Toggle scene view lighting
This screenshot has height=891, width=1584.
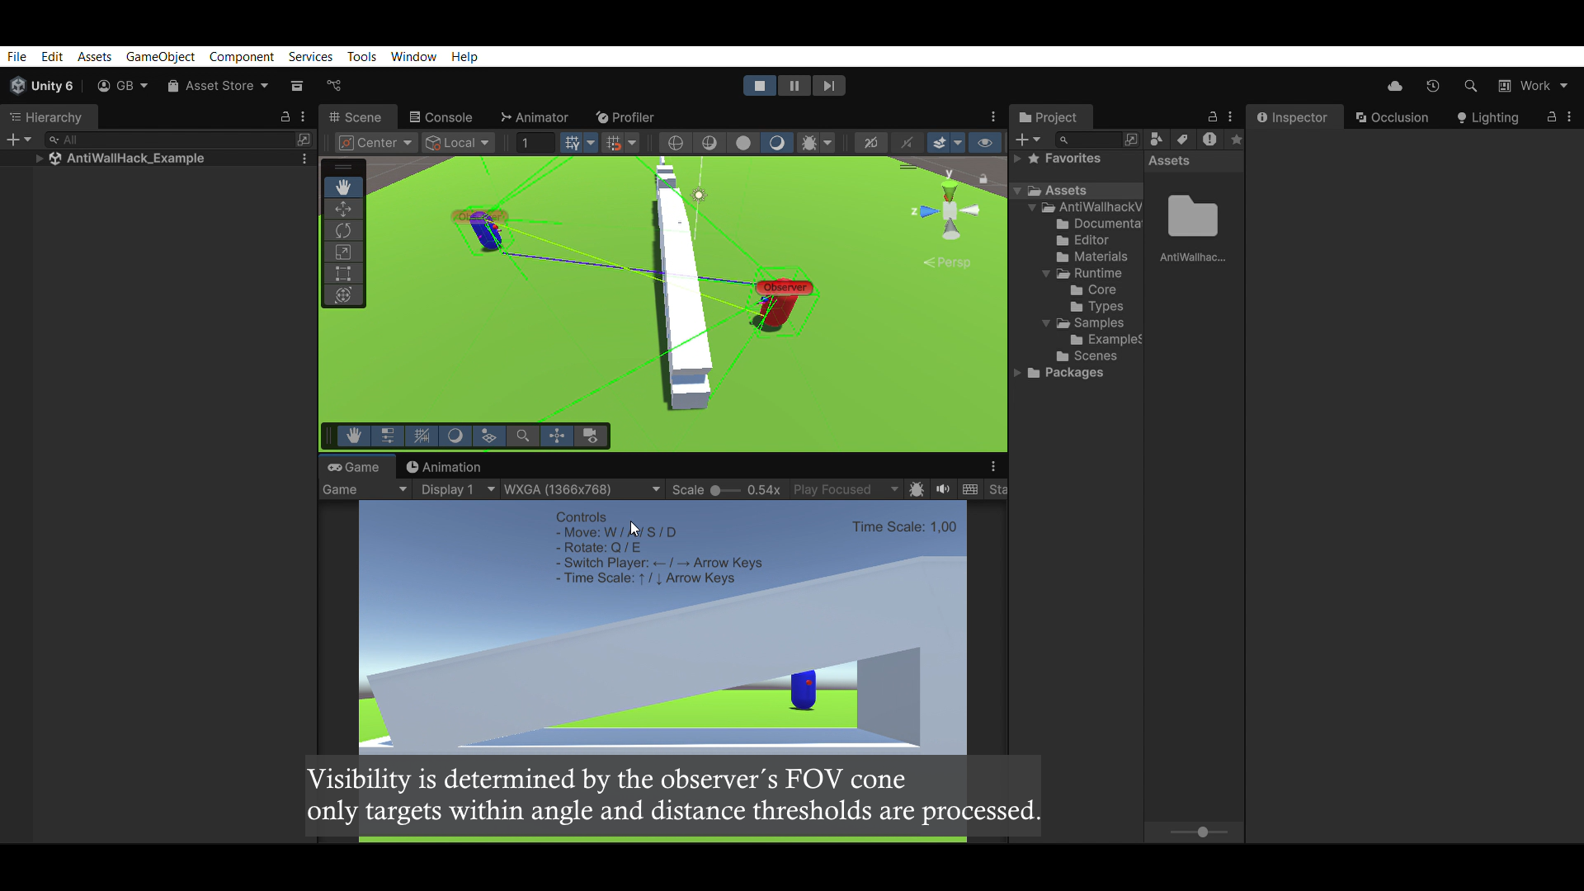778,142
